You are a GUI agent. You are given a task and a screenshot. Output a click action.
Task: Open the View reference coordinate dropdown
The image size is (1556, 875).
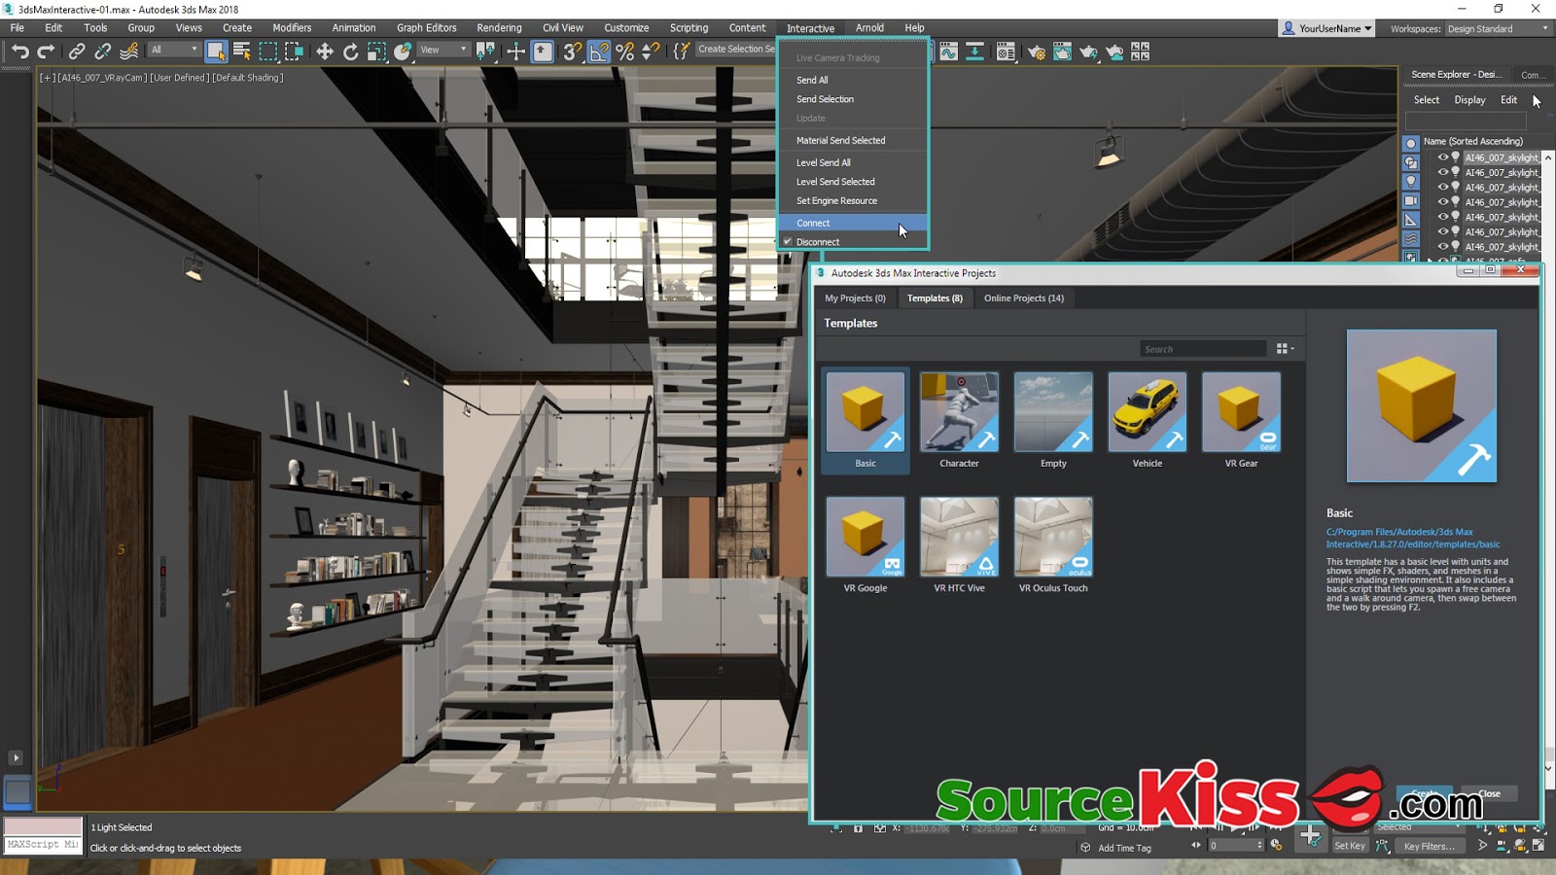(x=443, y=50)
